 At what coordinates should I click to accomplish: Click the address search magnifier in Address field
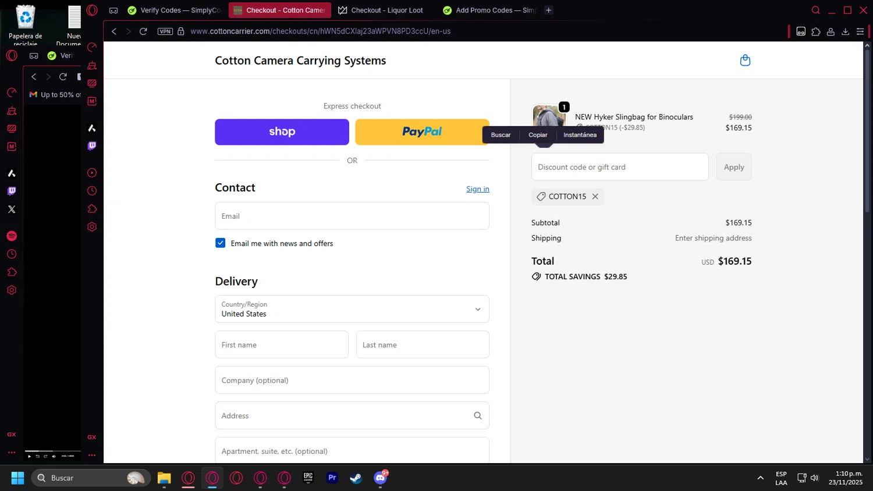(478, 415)
